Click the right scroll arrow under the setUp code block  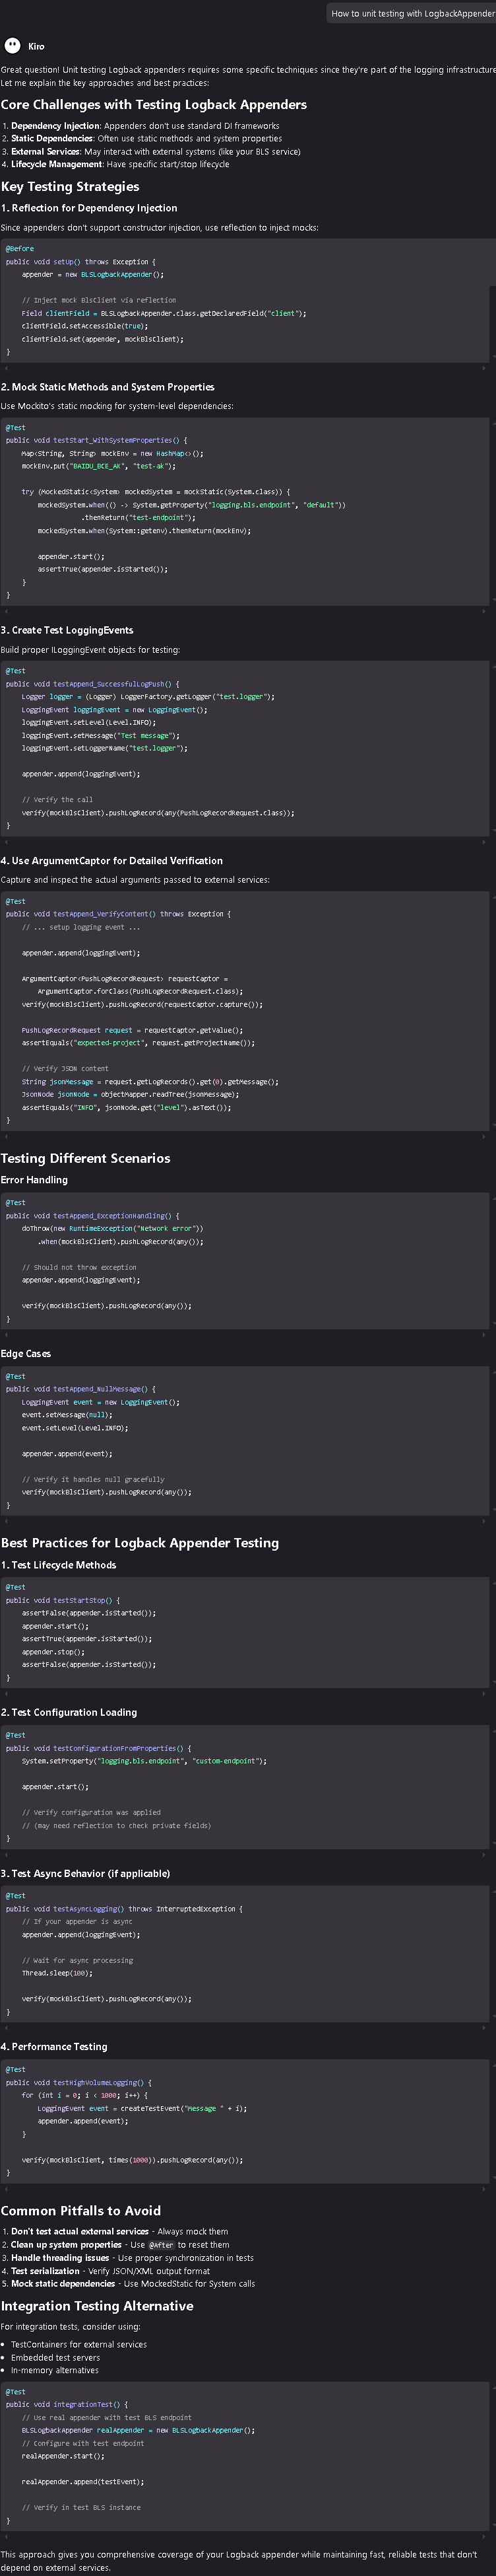coord(484,368)
